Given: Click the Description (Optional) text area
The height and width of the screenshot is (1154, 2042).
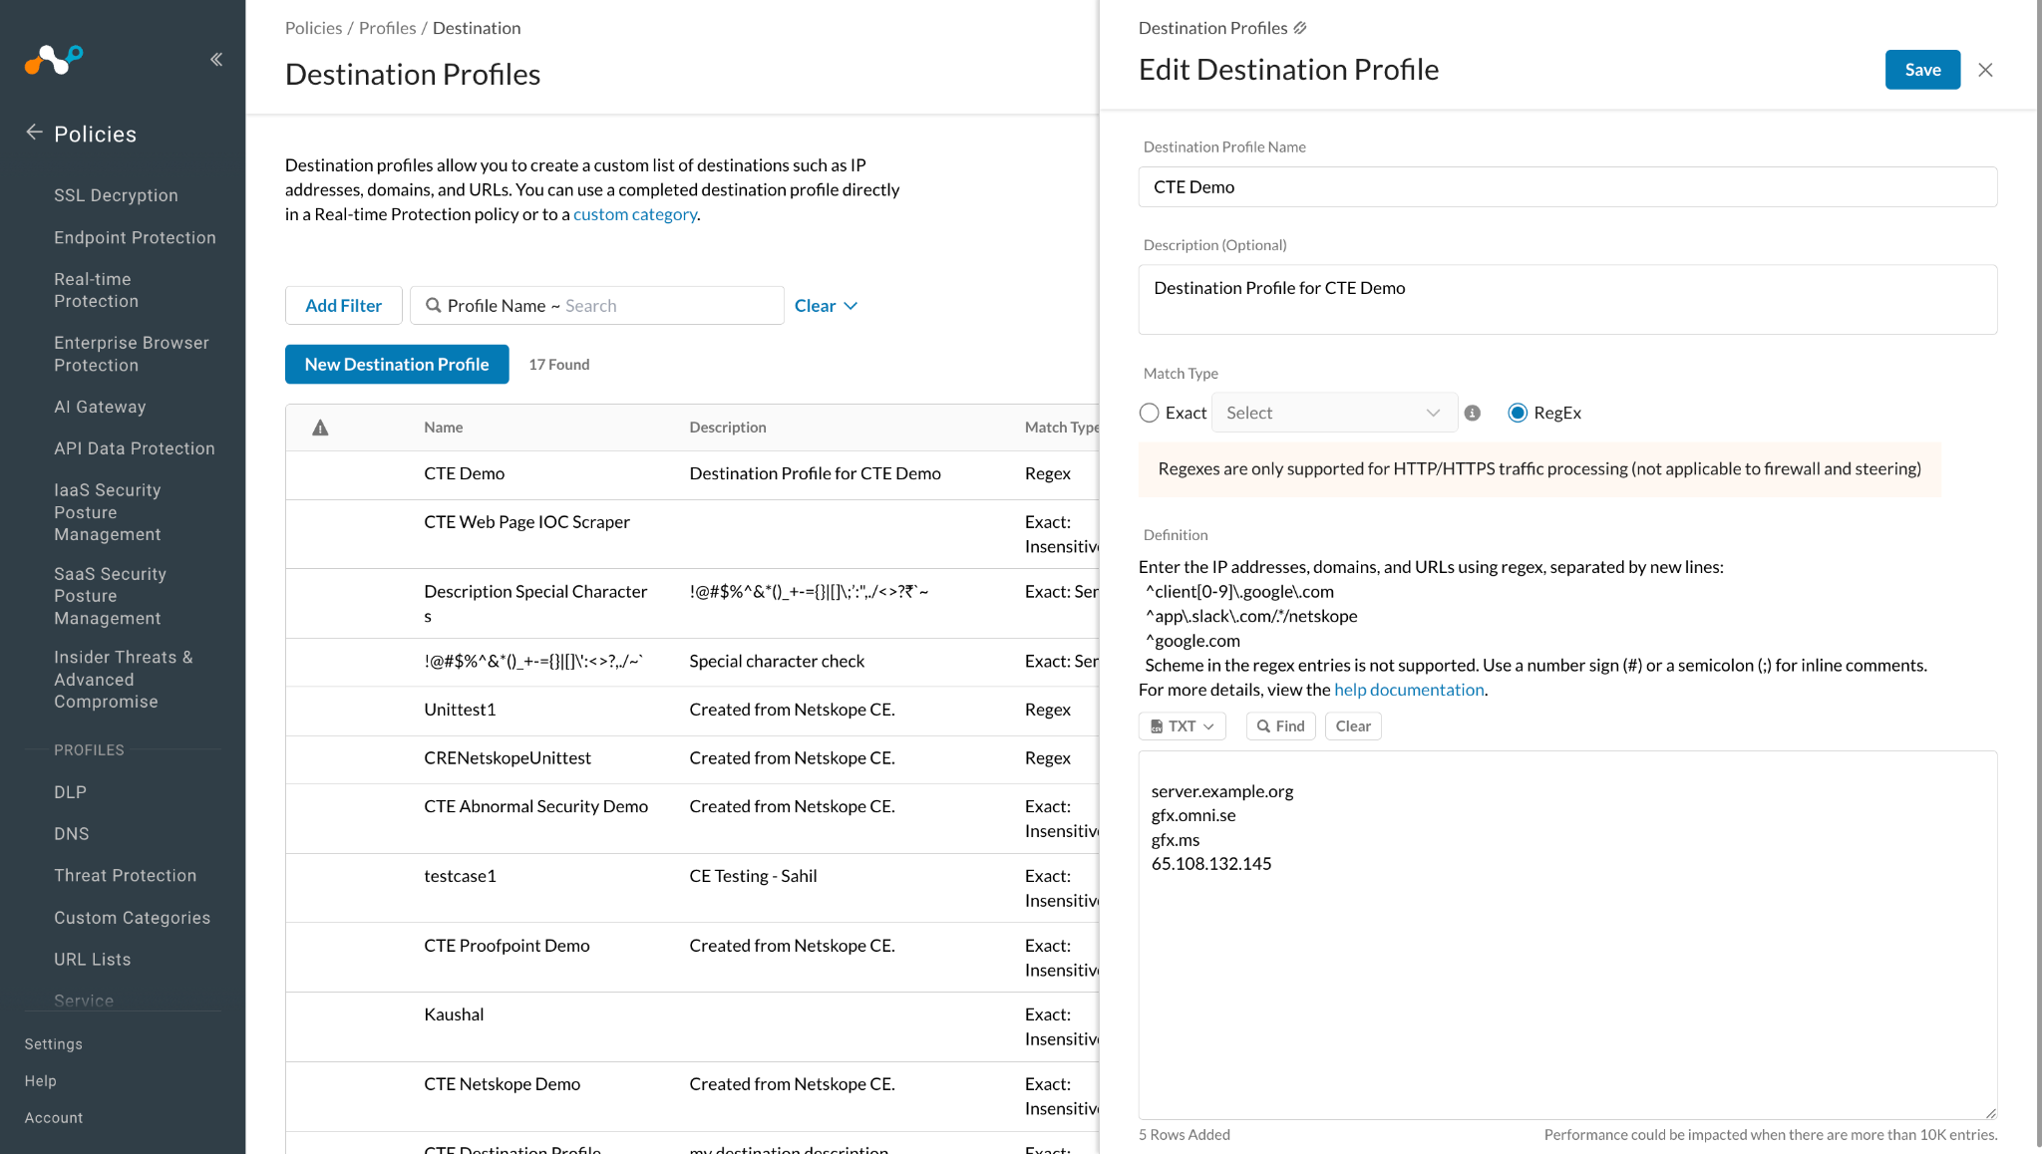Looking at the screenshot, I should [1567, 299].
